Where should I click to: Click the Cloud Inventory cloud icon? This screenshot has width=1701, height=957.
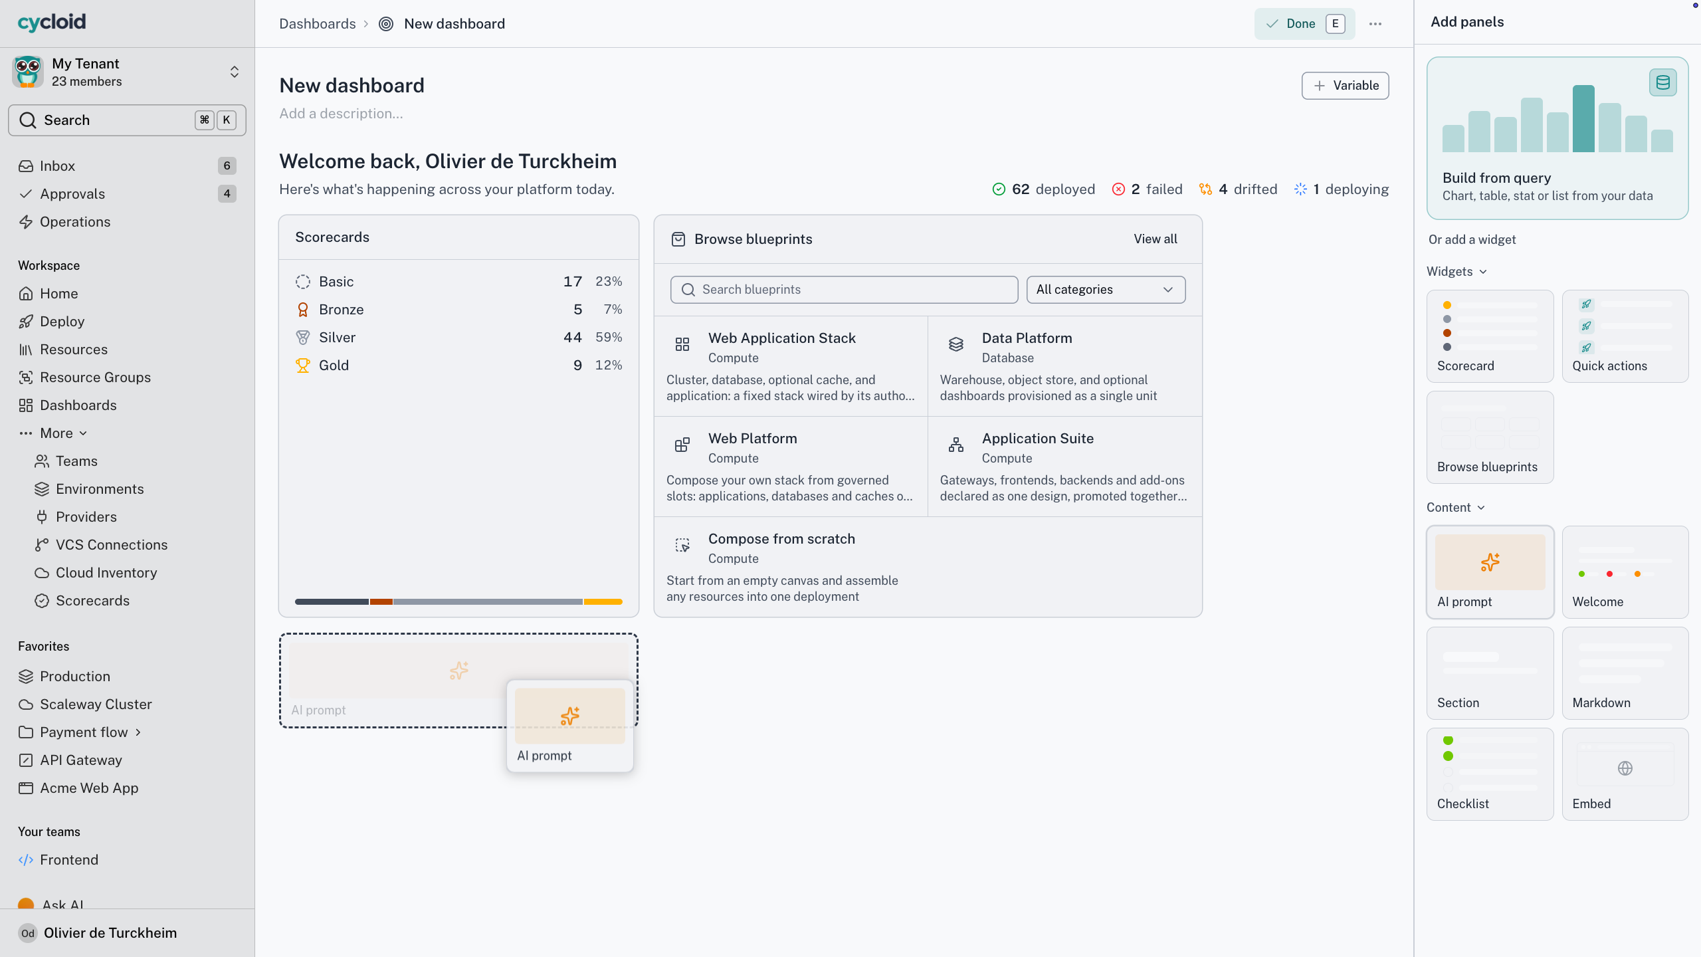point(42,573)
